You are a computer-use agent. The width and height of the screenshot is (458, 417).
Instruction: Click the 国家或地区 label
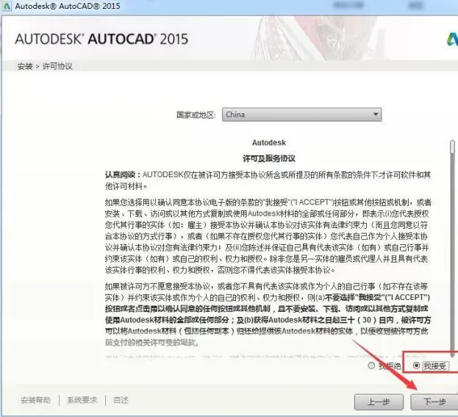point(196,115)
